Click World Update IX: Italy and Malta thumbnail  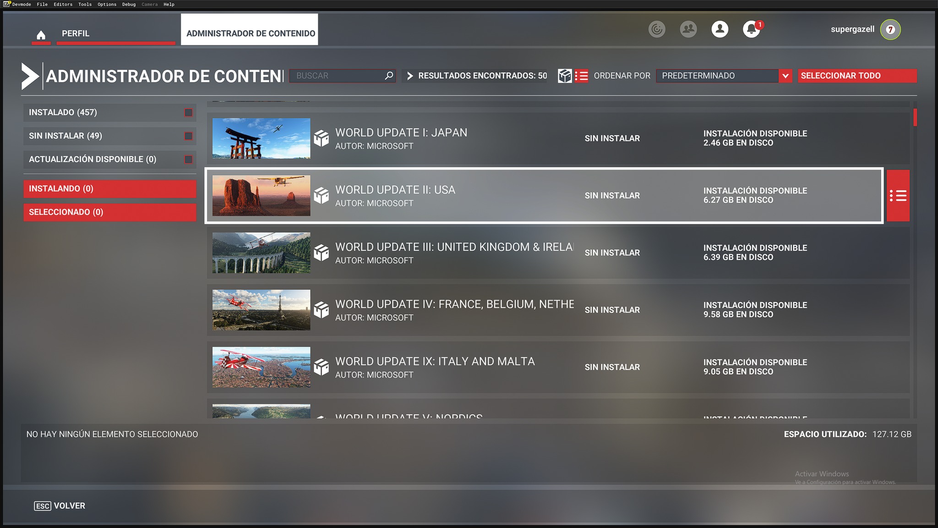261,367
